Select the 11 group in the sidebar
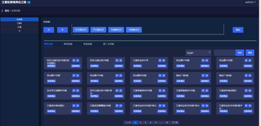 pos(20,31)
